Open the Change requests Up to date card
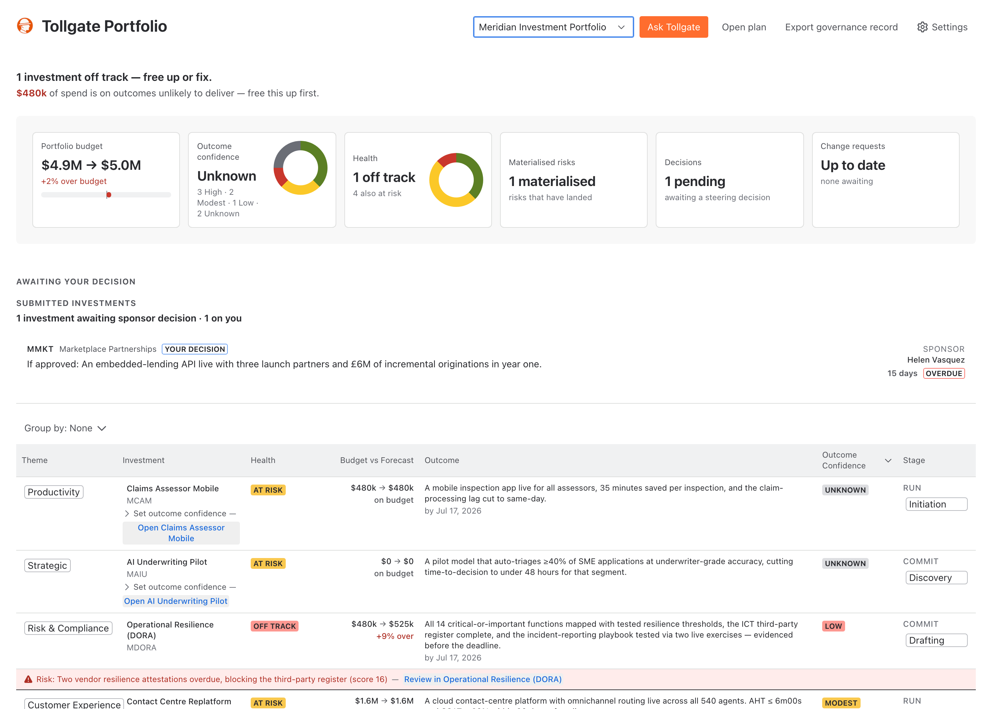Screen dimensions: 992x709 pos(886,180)
